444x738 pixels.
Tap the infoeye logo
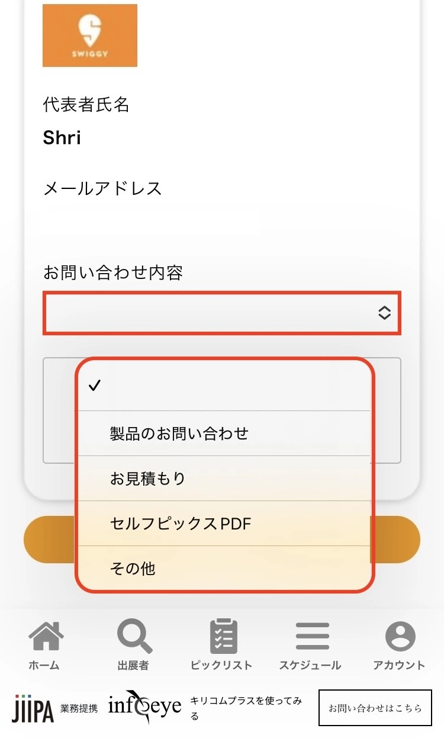(x=144, y=708)
